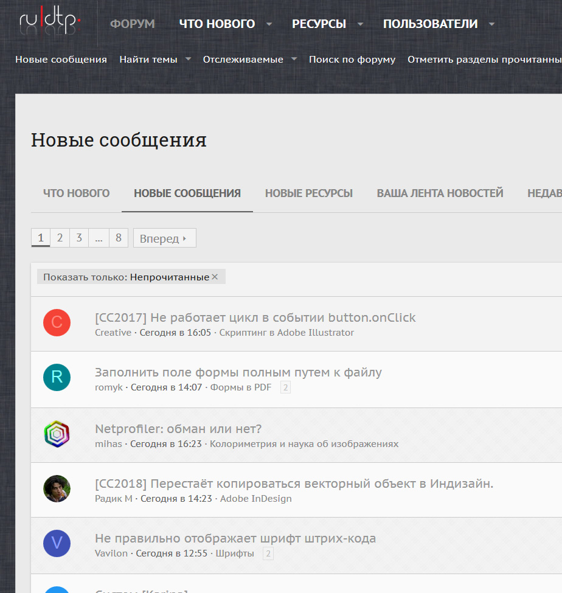Click the timestamp Сегодня в 16:23
This screenshot has width=562, height=593.
pos(165,443)
